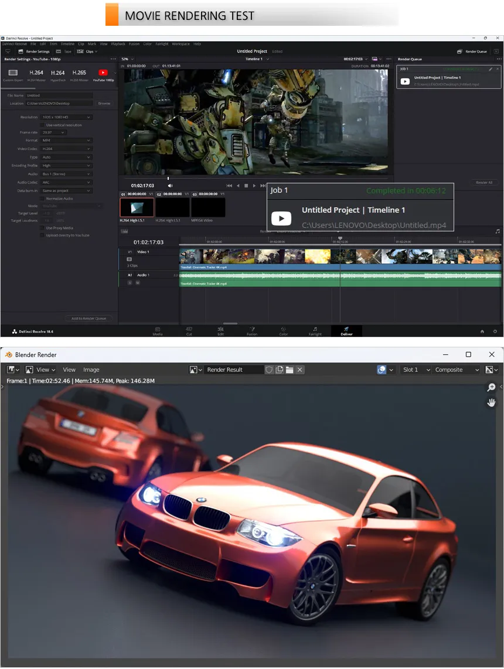Unlink render result with the X icon
This screenshot has width=504, height=669.
pos(299,370)
